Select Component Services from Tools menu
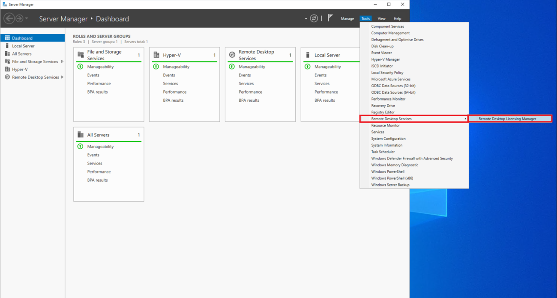The width and height of the screenshot is (557, 298). [x=414, y=27]
